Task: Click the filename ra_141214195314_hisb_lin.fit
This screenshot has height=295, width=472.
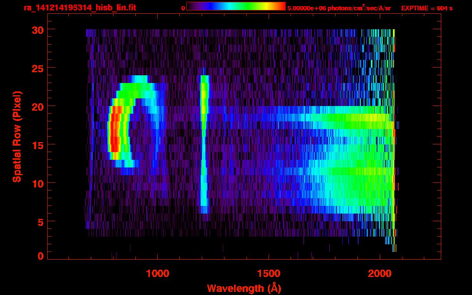Action: [80, 8]
